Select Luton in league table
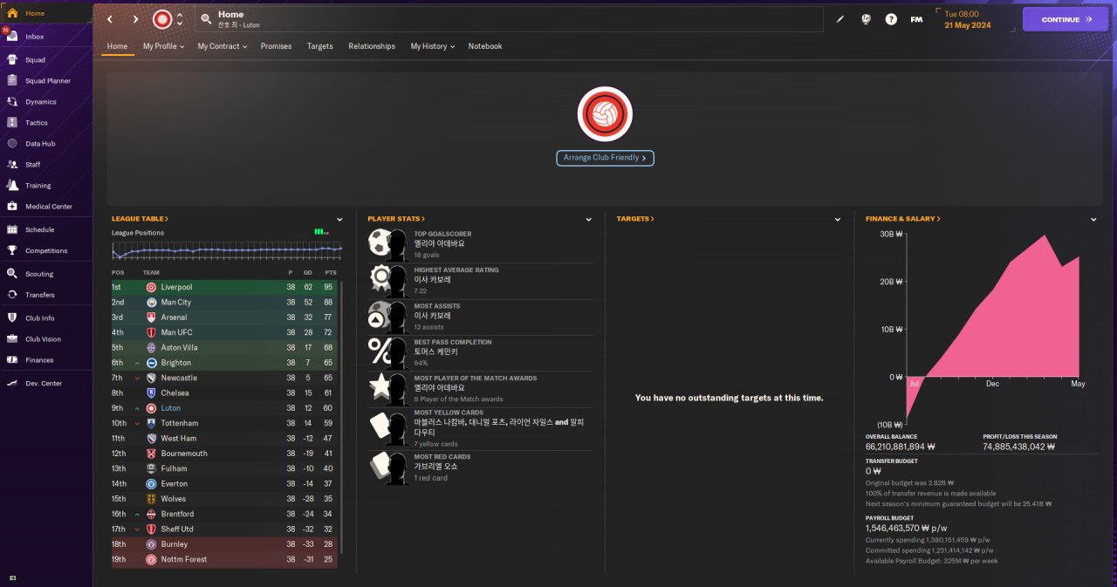The width and height of the screenshot is (1117, 587). pos(225,408)
